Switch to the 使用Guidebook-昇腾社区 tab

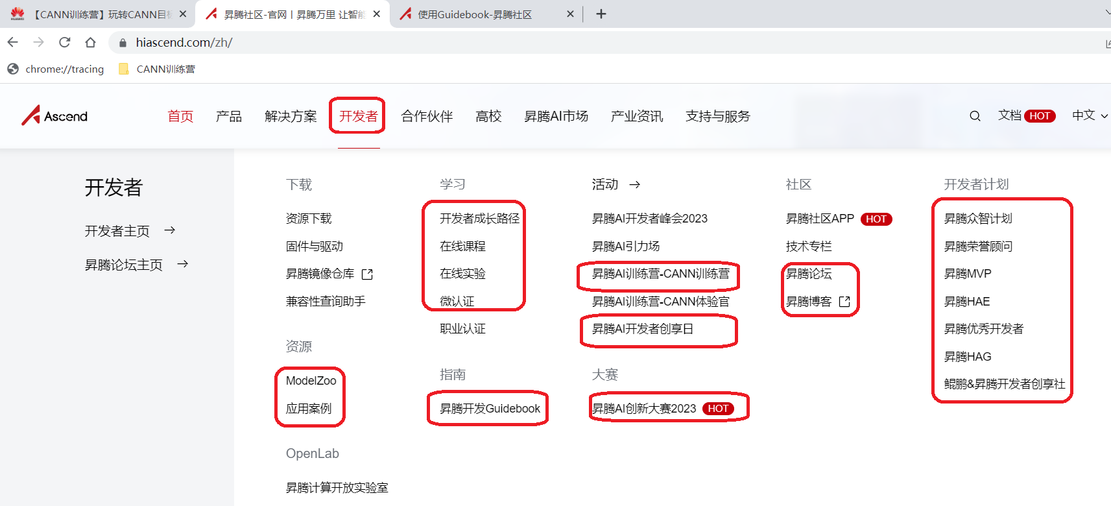click(x=486, y=14)
